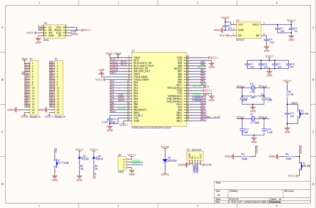Select the R4 100K resistor on BOOT0

[290, 156]
